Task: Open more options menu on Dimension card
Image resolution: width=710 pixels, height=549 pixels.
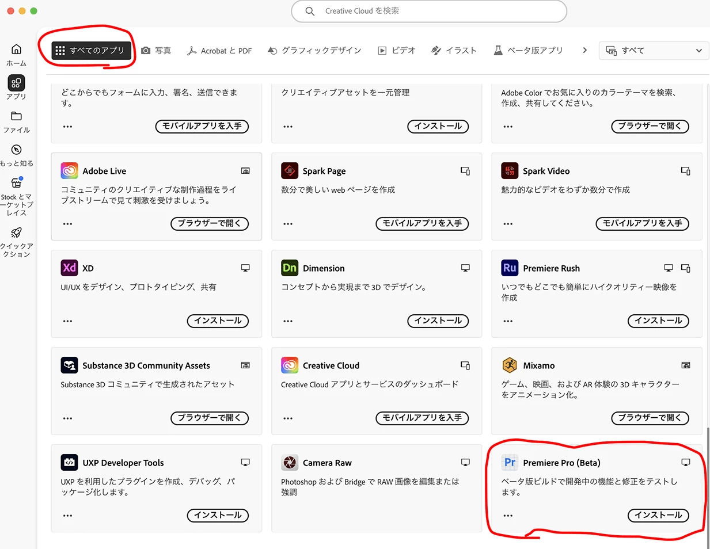Action: 288,321
